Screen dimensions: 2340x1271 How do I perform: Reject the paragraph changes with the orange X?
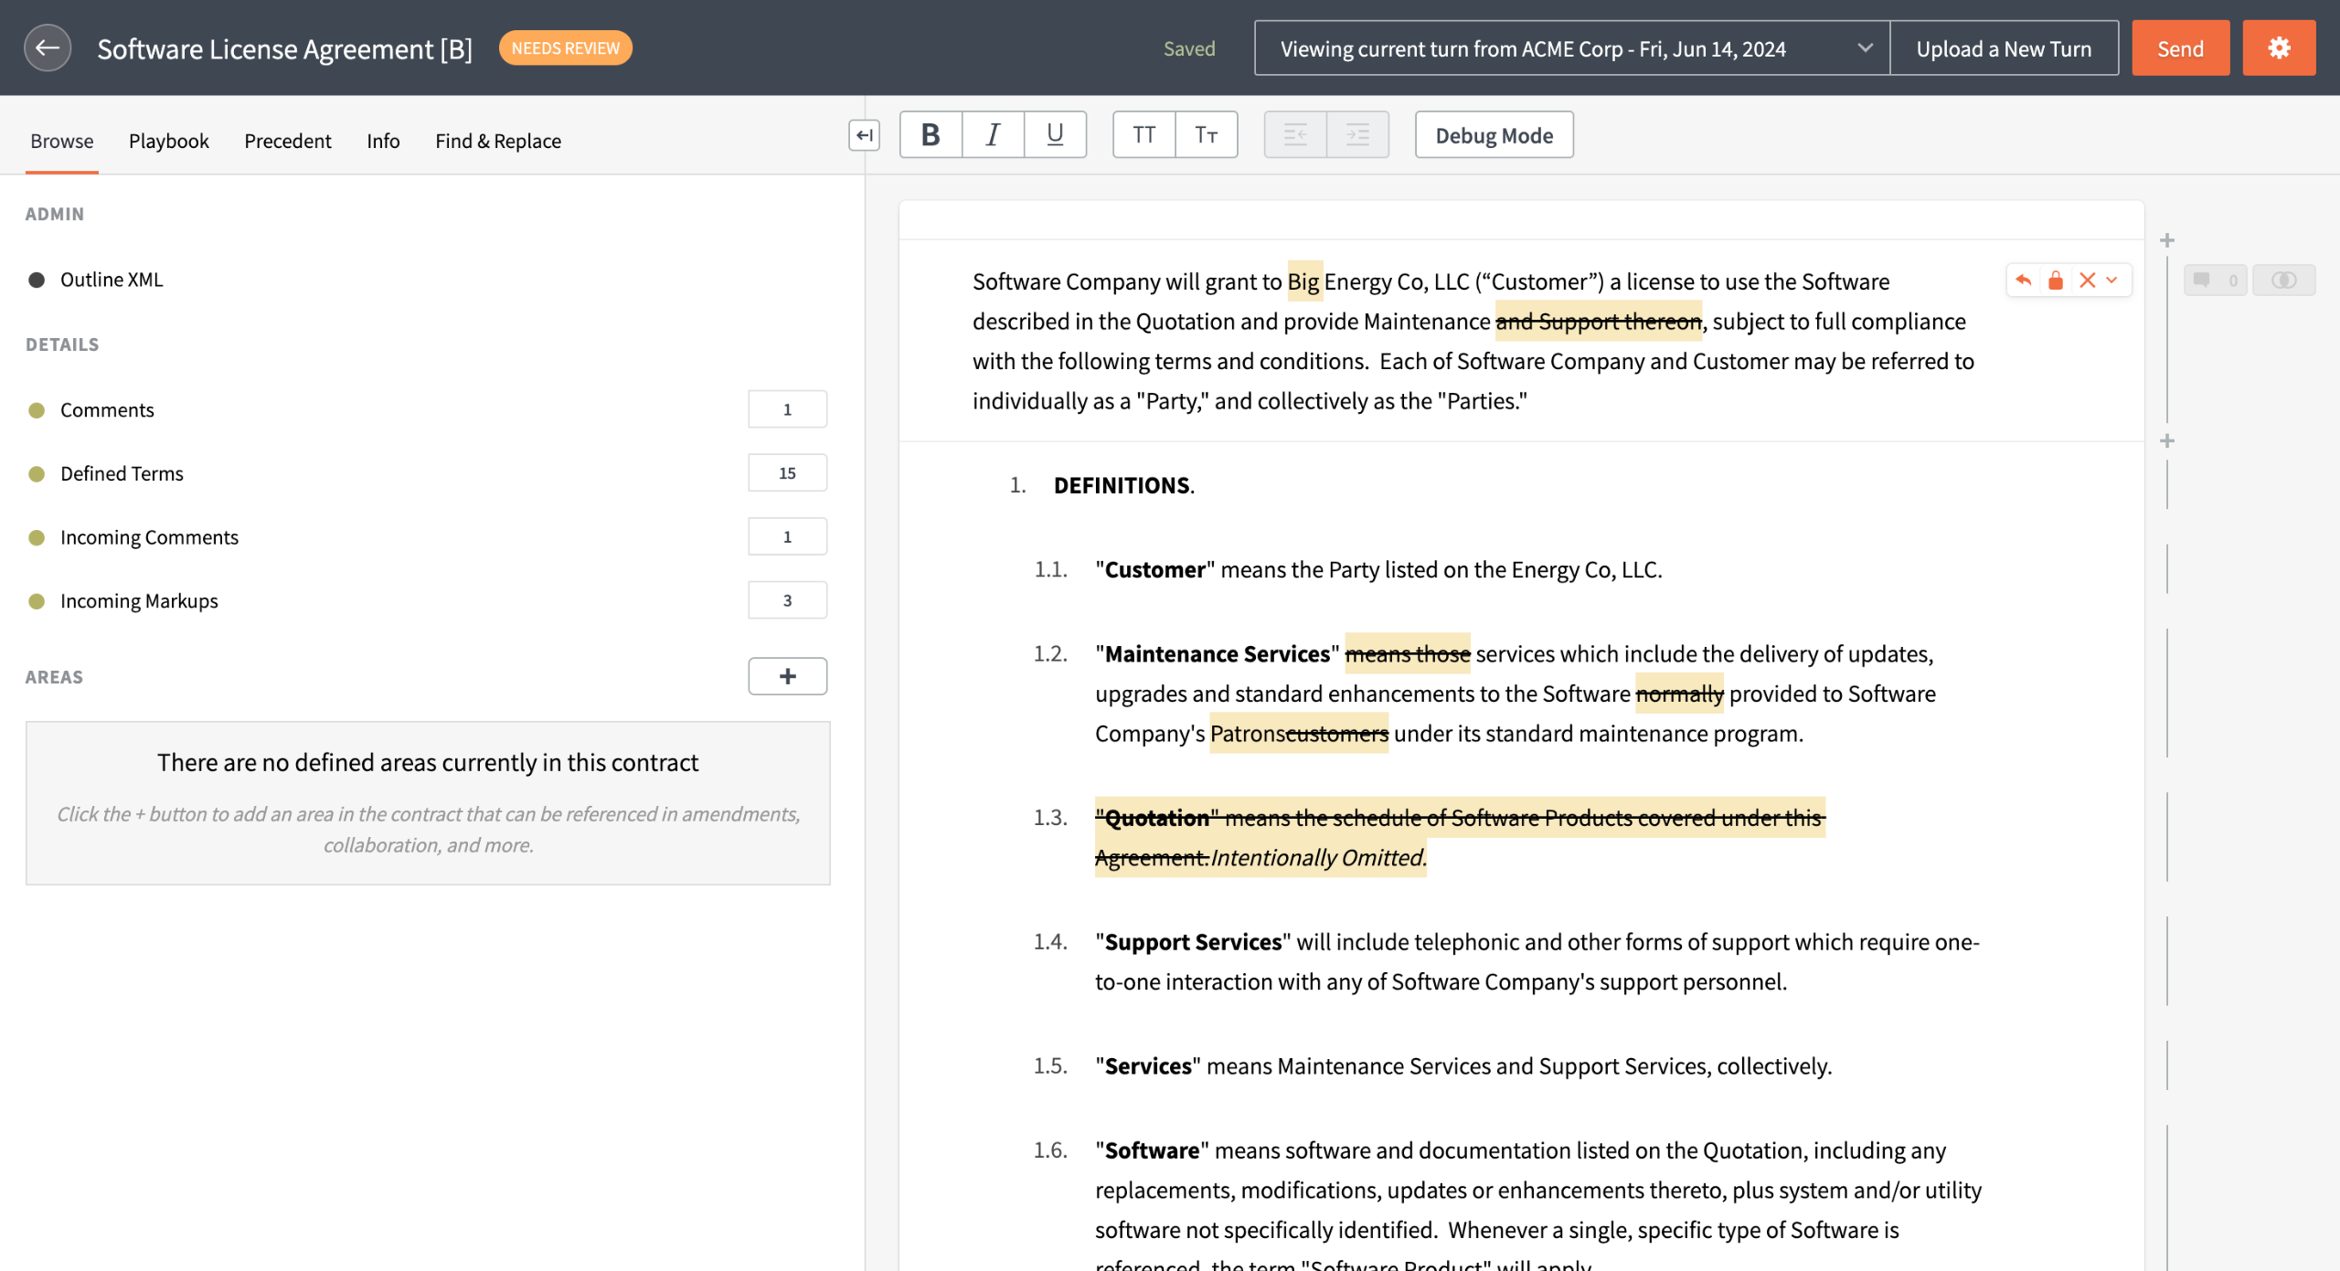(x=2087, y=281)
